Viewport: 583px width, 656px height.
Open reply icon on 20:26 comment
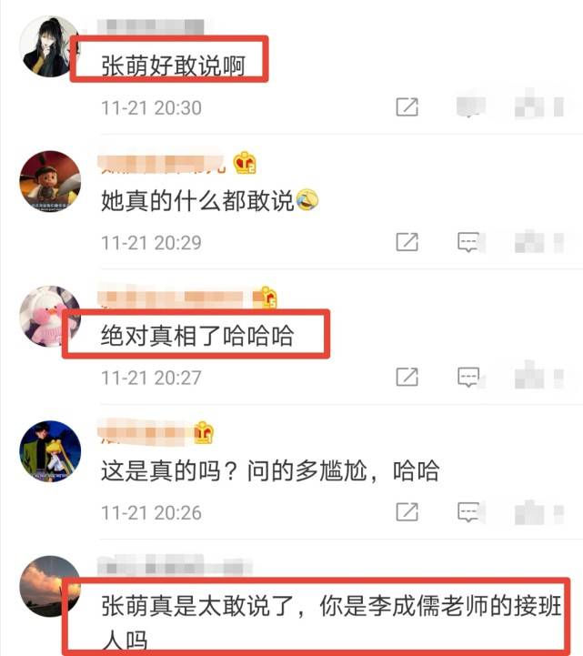click(x=468, y=512)
